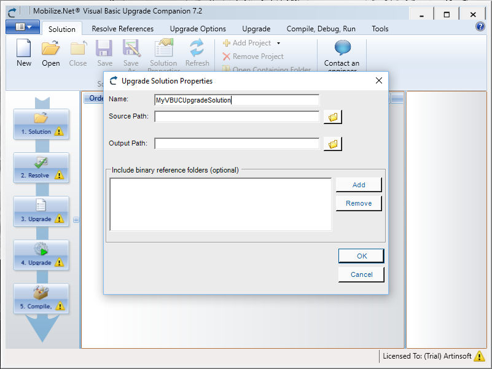Image resolution: width=492 pixels, height=369 pixels.
Task: Focus the Source Path text field
Action: 237,117
